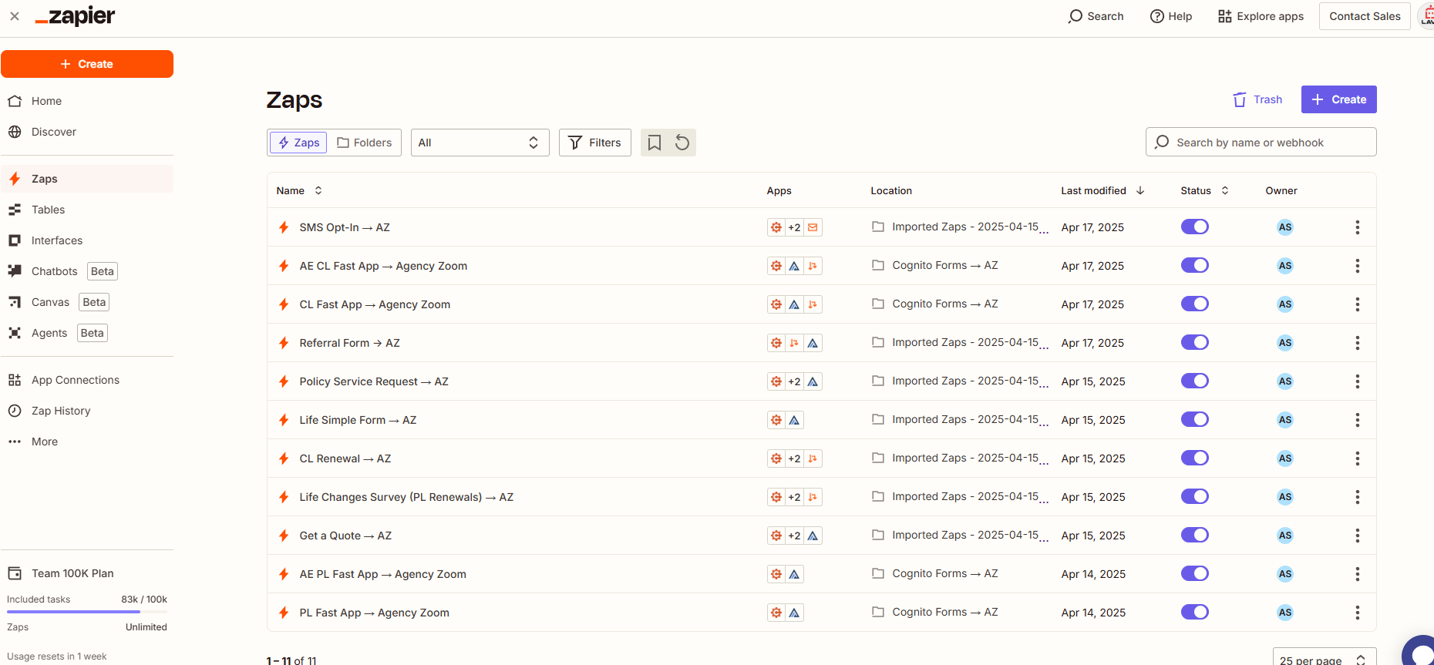Click the folder icon beside Cognito Forms on CL Fast App row
Image resolution: width=1434 pixels, height=665 pixels.
click(877, 304)
